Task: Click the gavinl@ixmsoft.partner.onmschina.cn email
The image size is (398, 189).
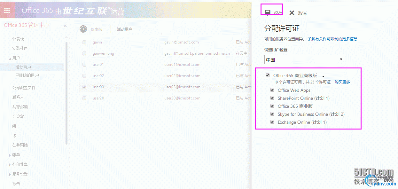Action: pos(197,53)
